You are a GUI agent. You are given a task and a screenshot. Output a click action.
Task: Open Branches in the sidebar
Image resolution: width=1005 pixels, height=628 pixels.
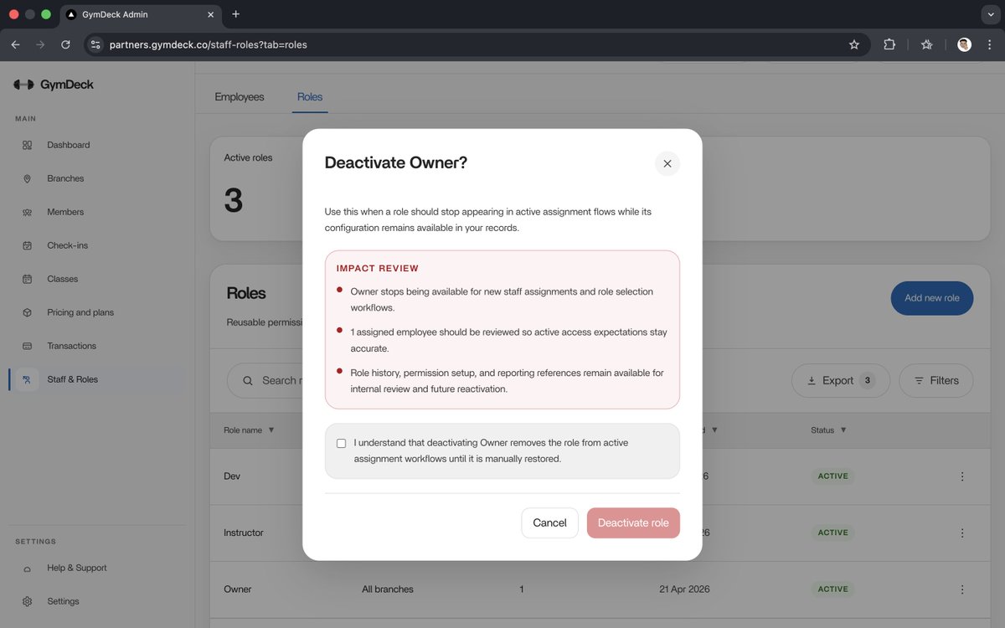65,178
